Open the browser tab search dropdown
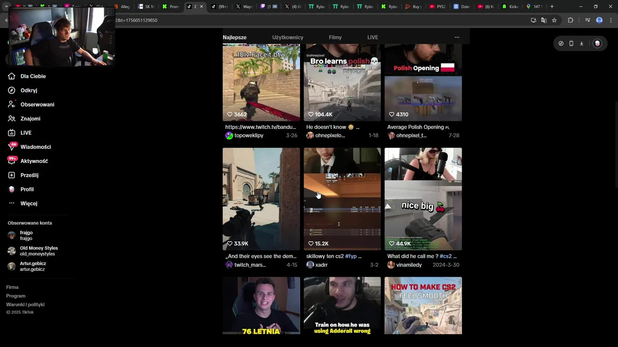This screenshot has width=618, height=347. pyautogui.click(x=6, y=7)
